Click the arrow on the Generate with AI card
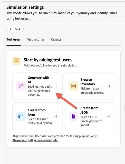The height and width of the screenshot is (164, 125). point(56,86)
